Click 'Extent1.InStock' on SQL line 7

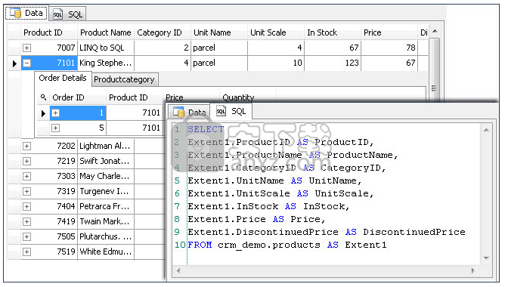point(233,206)
